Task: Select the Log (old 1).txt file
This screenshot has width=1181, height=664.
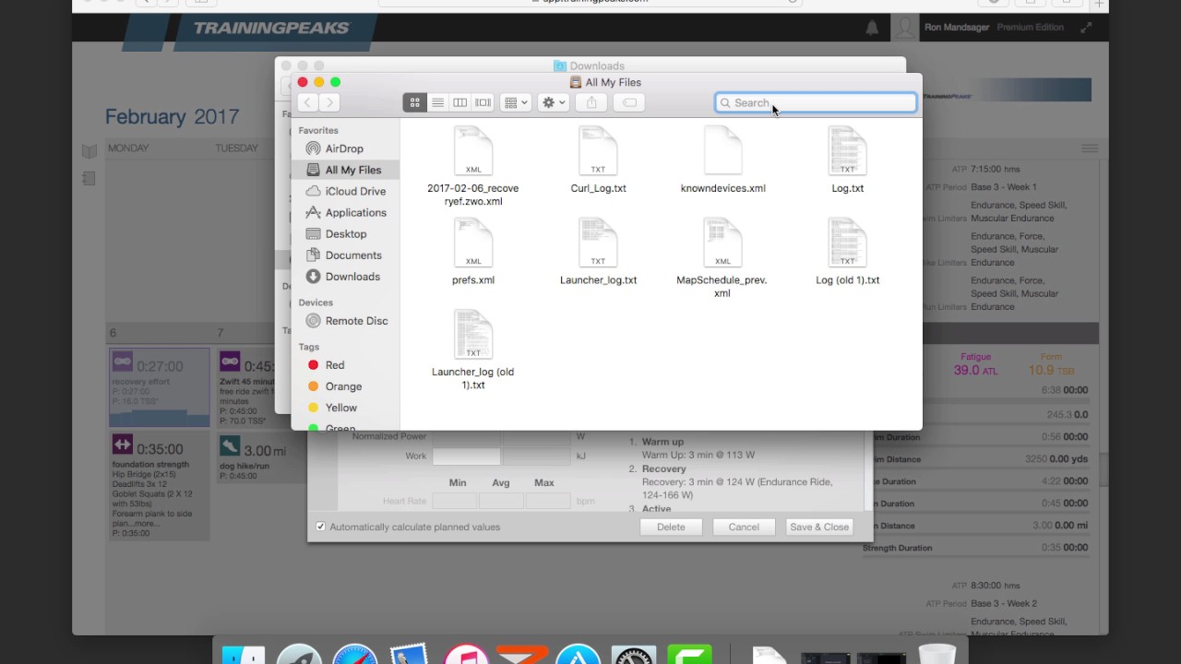Action: point(847,251)
